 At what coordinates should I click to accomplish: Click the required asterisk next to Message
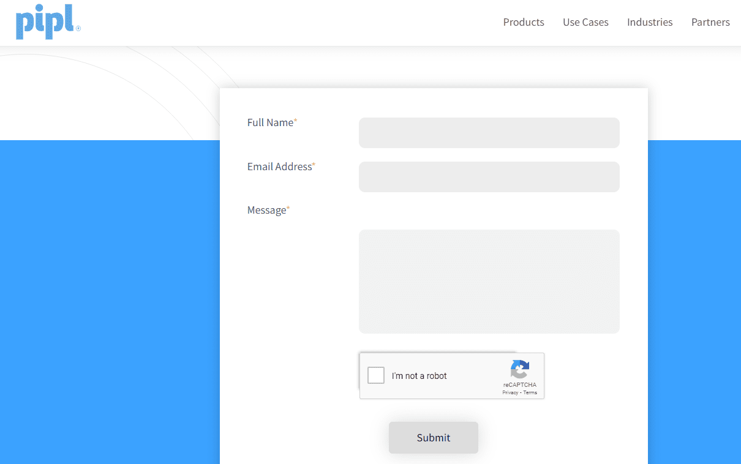pos(288,209)
